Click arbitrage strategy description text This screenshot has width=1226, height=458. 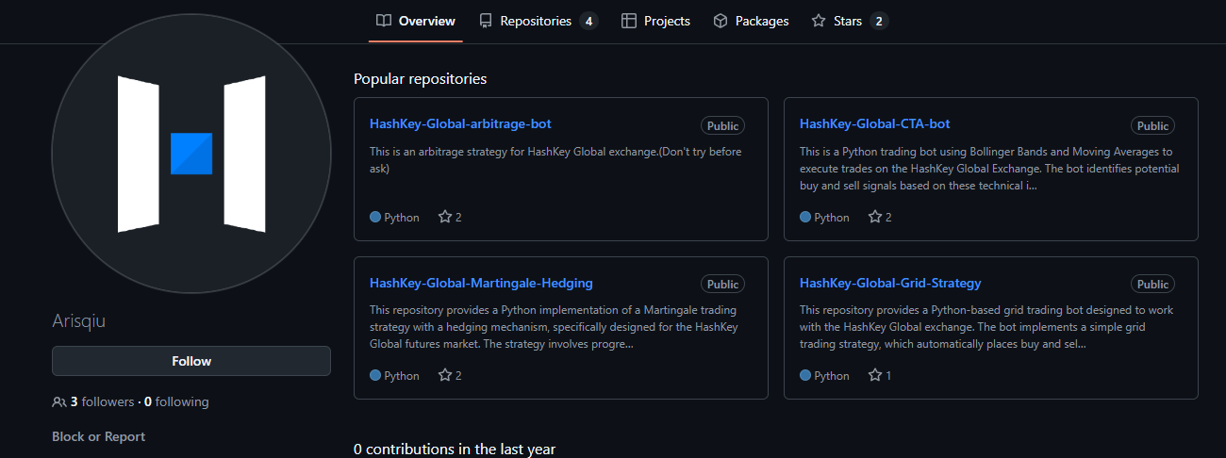click(555, 160)
